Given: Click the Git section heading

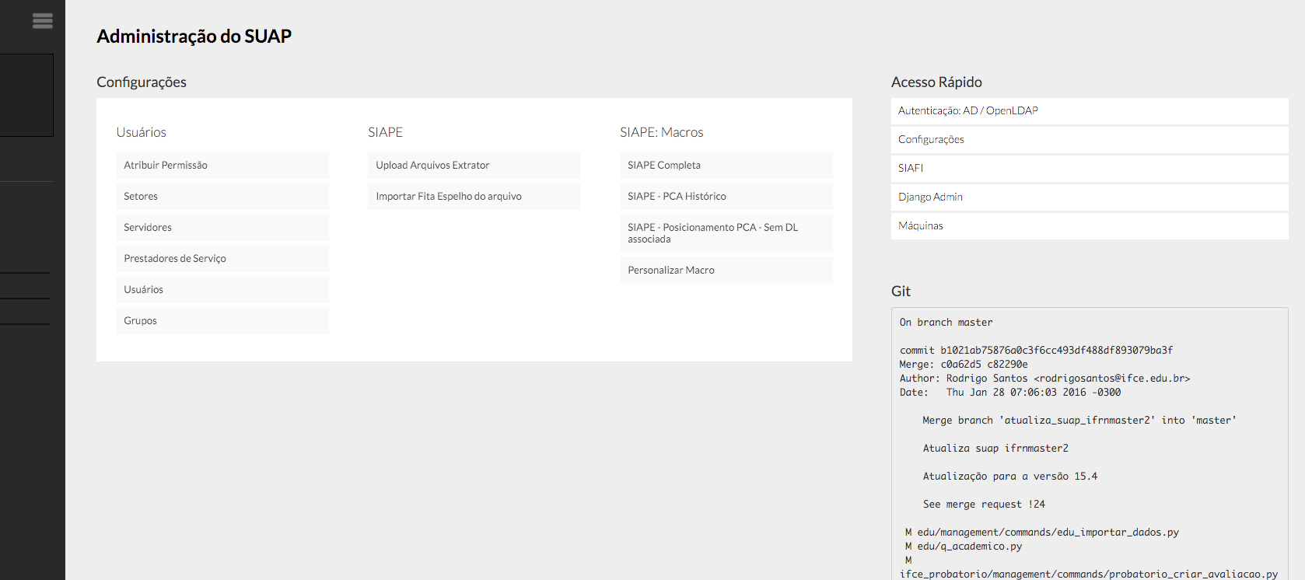Looking at the screenshot, I should click(901, 292).
